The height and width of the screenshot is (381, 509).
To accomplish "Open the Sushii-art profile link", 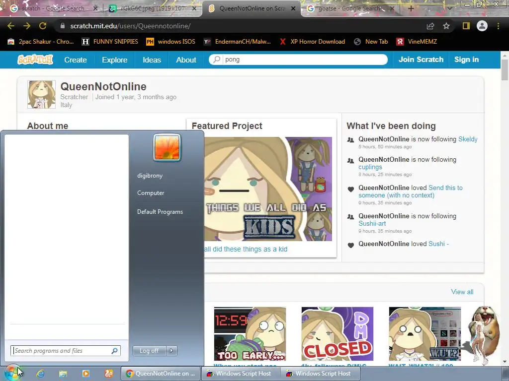I will pos(372,223).
